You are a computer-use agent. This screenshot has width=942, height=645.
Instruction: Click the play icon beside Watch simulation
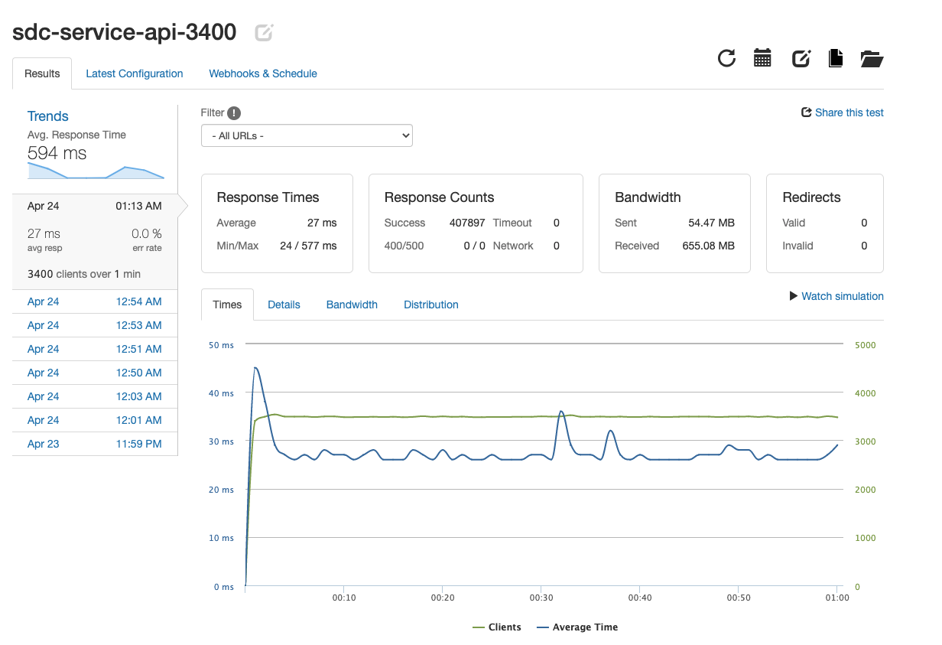point(794,296)
